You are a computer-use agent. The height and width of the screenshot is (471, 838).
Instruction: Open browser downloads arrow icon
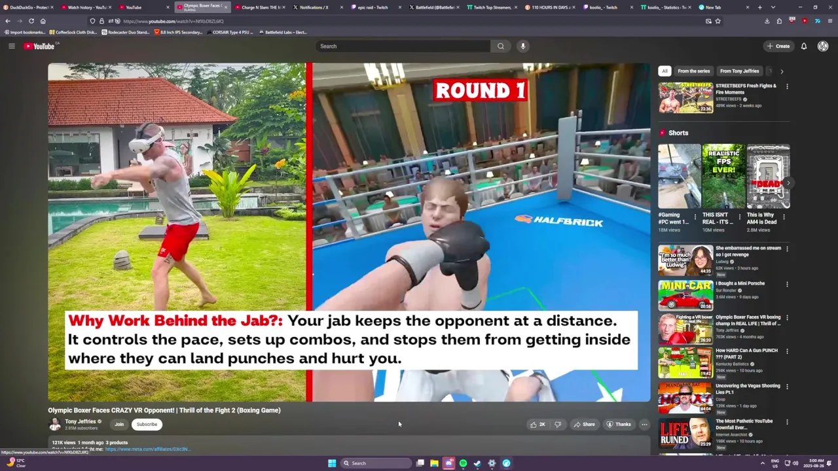(767, 21)
